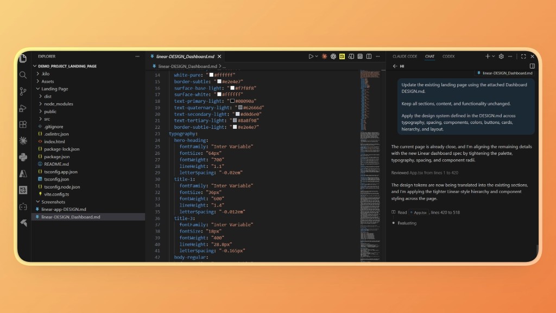
Task: Toggle the chat side panel layout icon
Action: click(x=532, y=66)
